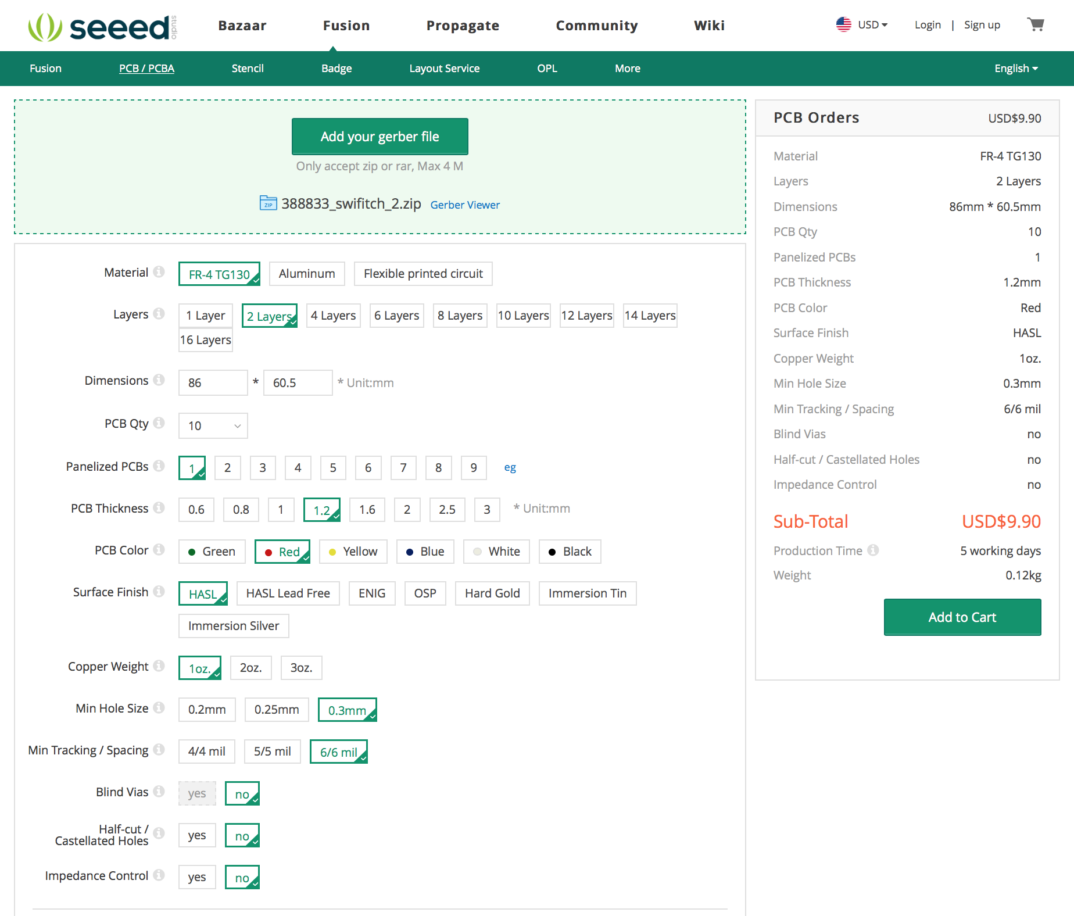Choose the 4 Layers option
This screenshot has height=916, width=1074.
[x=333, y=316]
